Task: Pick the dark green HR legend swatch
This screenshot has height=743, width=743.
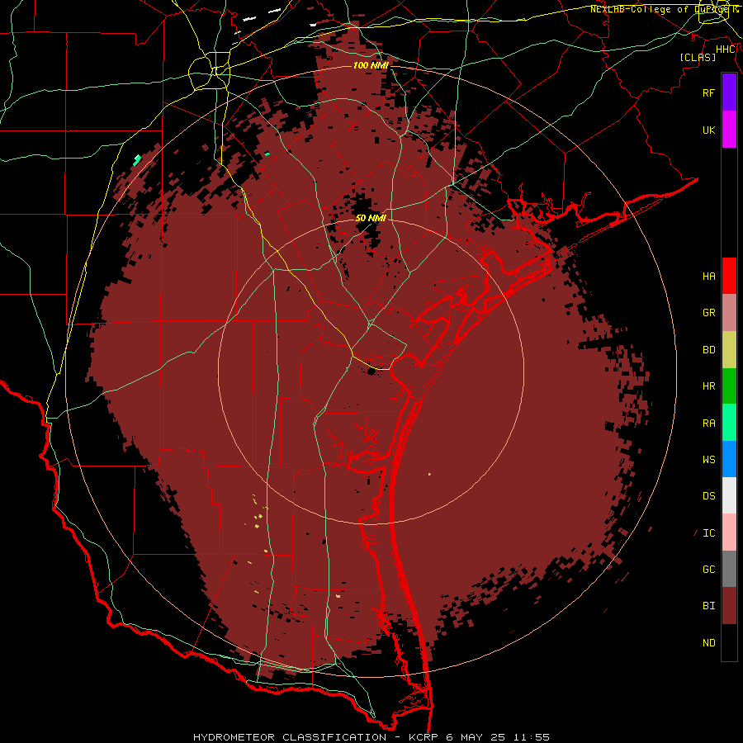Action: 729,386
